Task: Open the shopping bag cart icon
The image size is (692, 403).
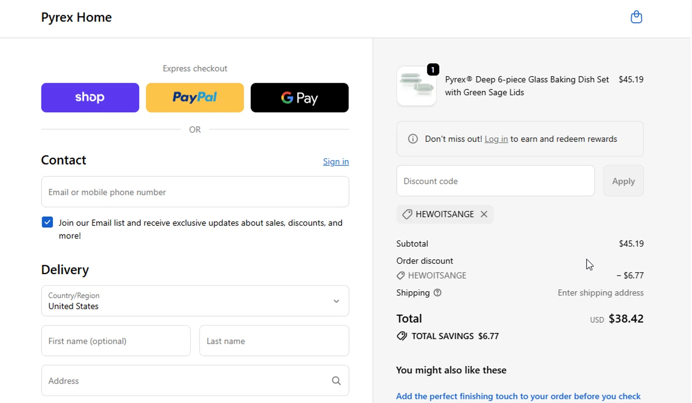Action: click(636, 17)
